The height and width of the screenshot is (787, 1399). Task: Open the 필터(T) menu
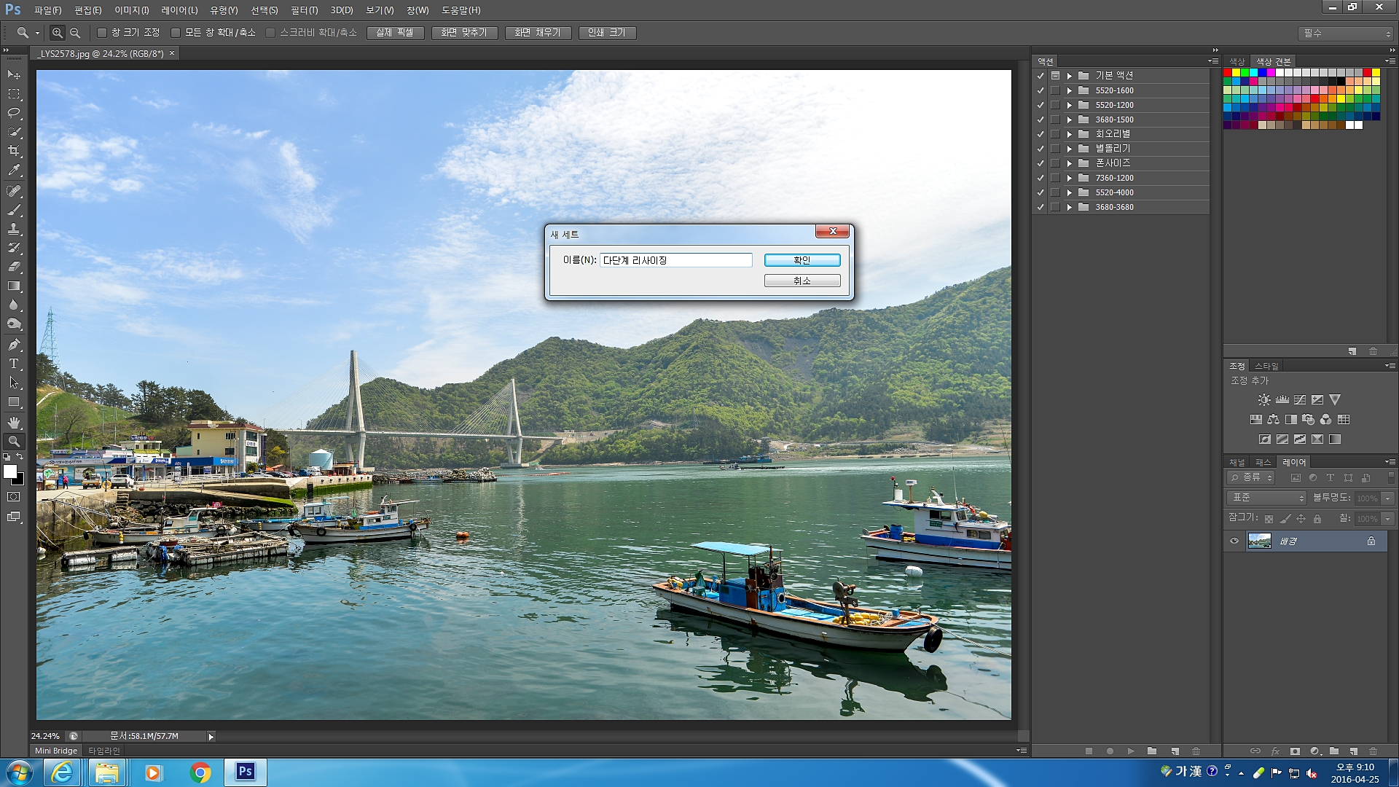tap(304, 10)
